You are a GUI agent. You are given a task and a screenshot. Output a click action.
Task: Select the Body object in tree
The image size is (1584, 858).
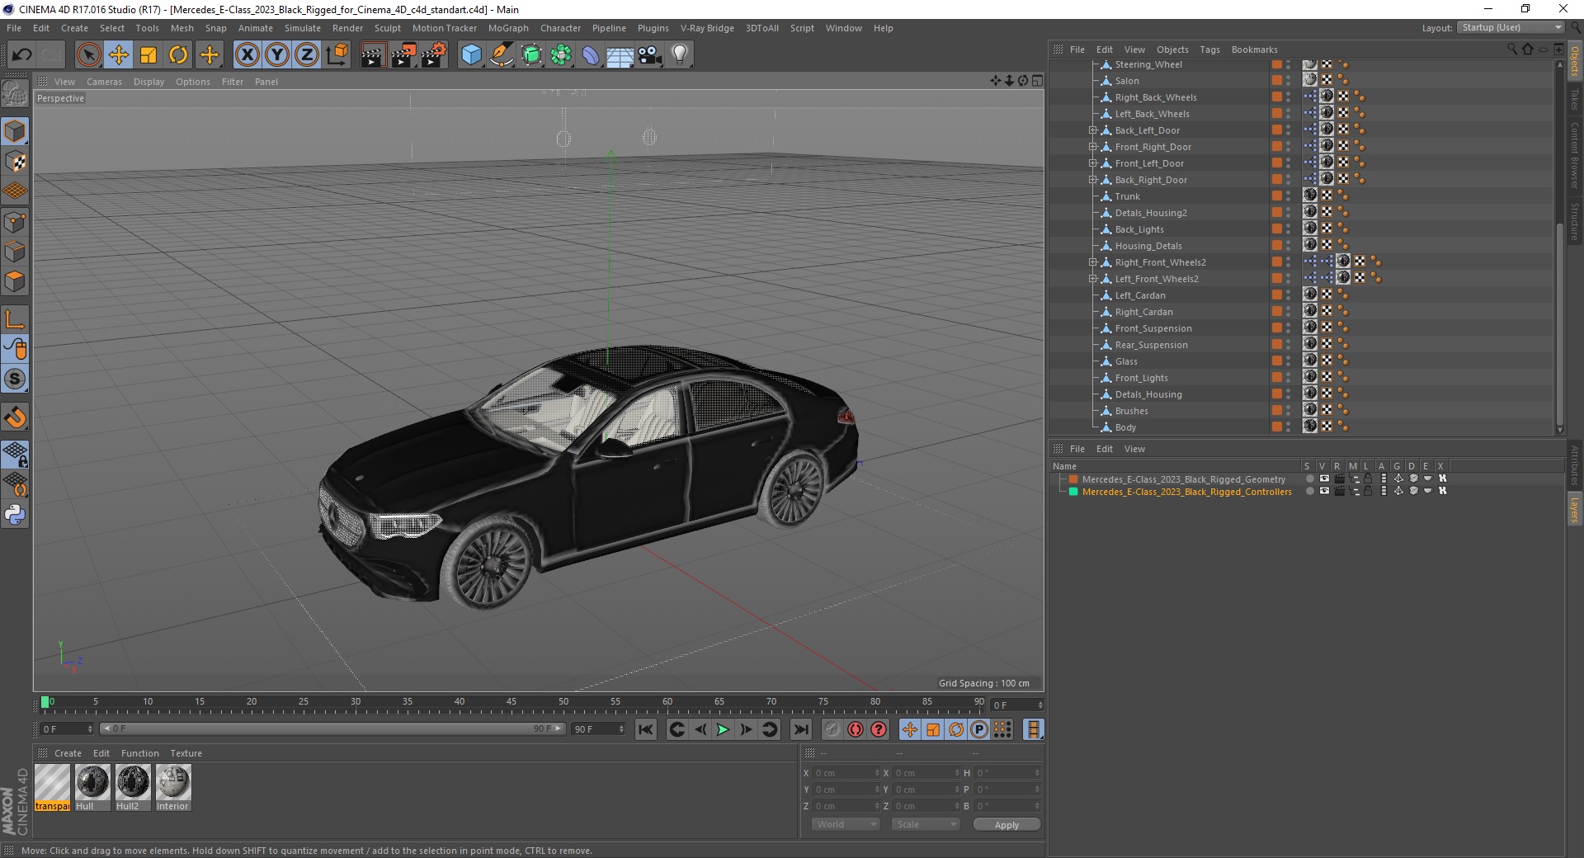pyautogui.click(x=1125, y=427)
